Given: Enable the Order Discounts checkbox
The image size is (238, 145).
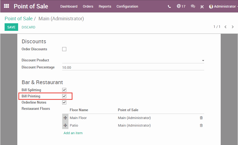Looking at the screenshot, I should (x=64, y=49).
